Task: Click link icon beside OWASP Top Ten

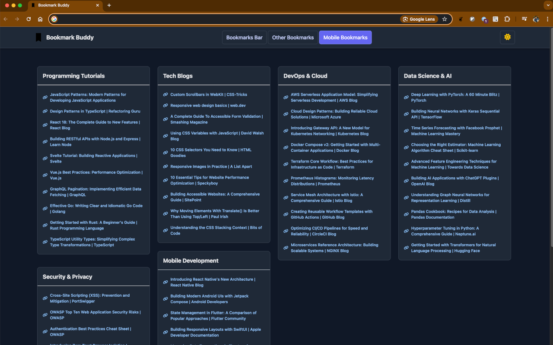Action: [45, 315]
